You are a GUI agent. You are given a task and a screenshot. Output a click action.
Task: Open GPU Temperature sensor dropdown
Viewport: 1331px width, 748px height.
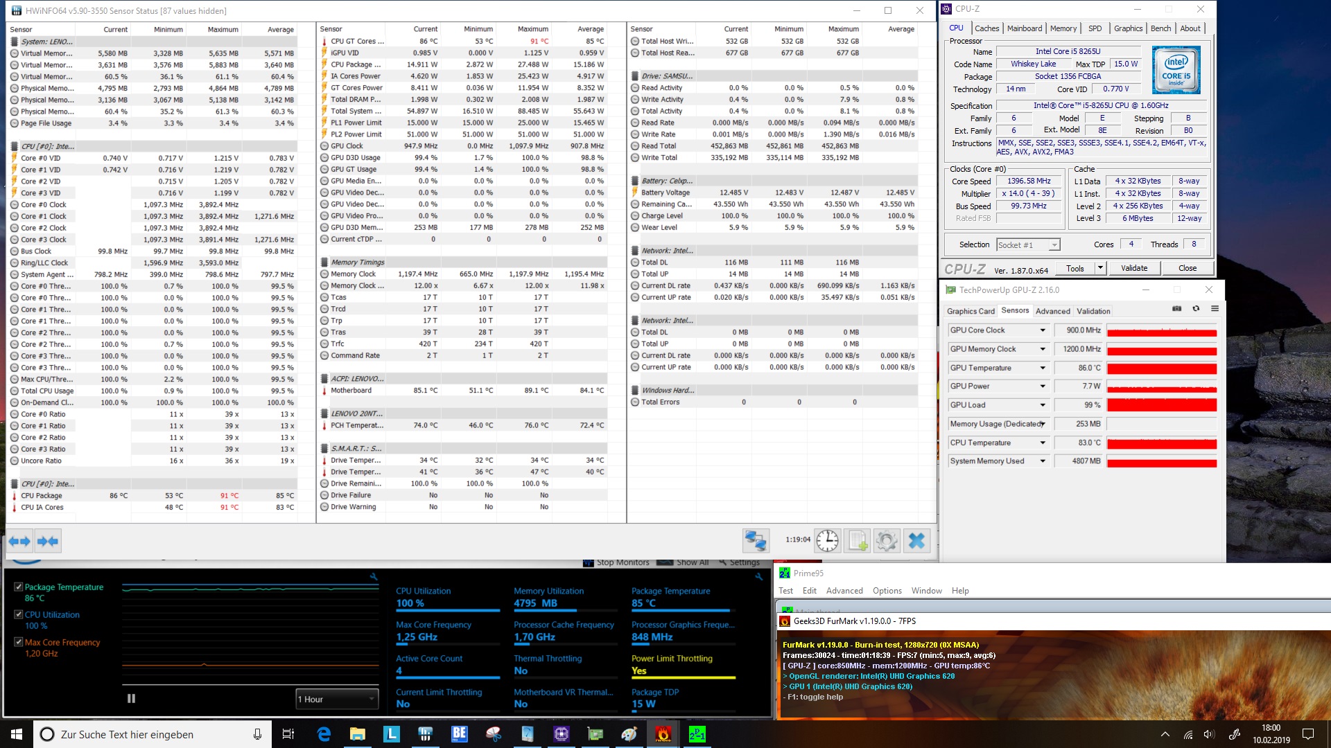click(1042, 368)
